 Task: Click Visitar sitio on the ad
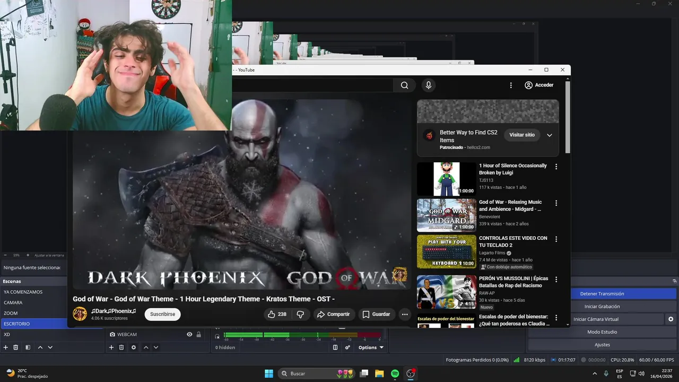click(522, 135)
